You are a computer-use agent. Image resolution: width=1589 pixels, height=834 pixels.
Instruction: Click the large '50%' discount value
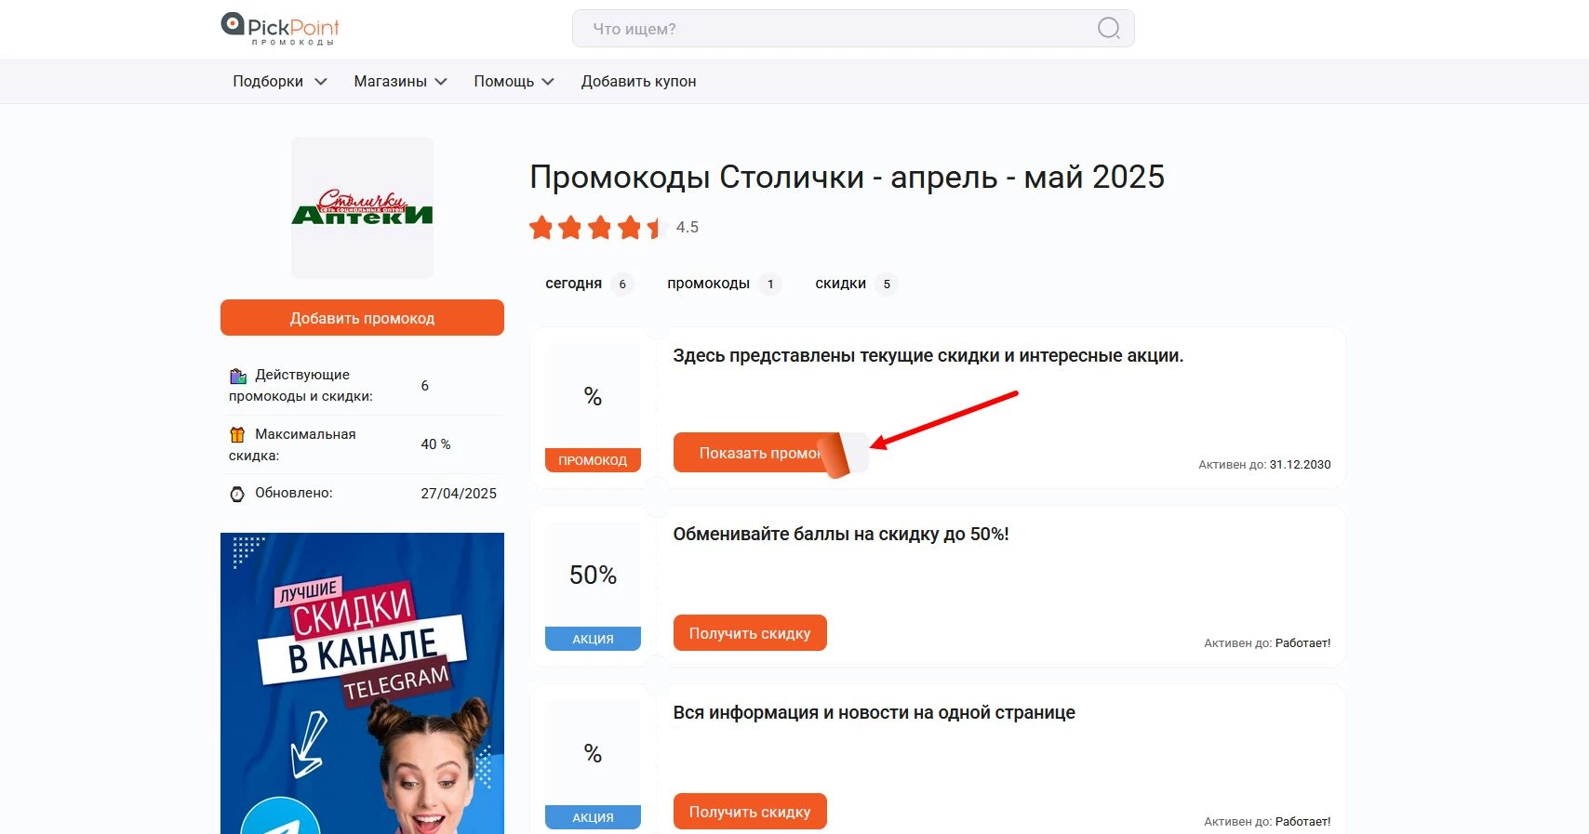coord(593,575)
